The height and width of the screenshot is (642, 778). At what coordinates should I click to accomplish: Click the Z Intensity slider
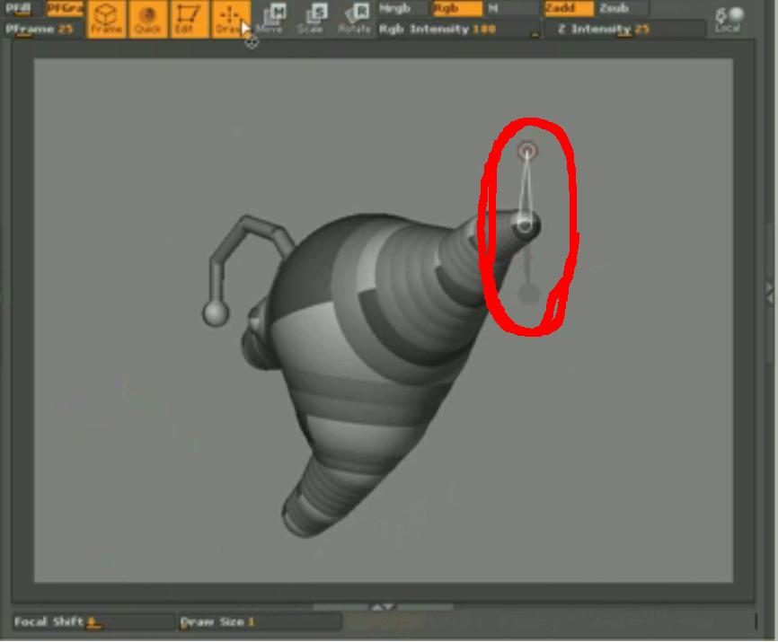(x=623, y=30)
